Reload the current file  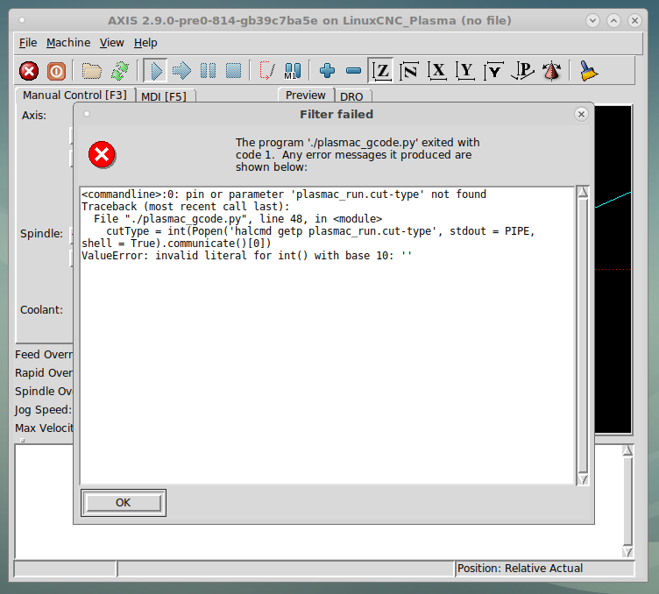(120, 71)
